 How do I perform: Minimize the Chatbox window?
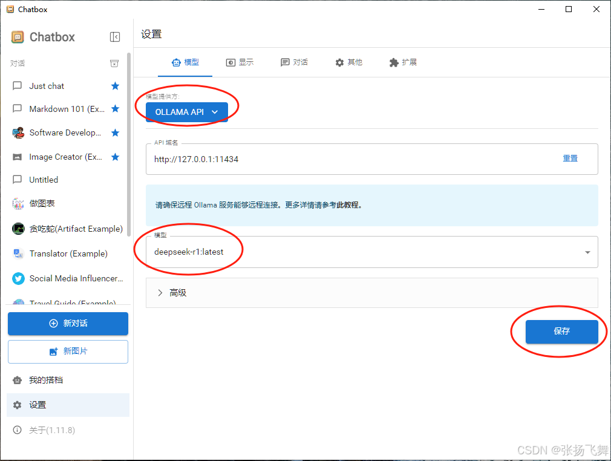click(x=541, y=9)
